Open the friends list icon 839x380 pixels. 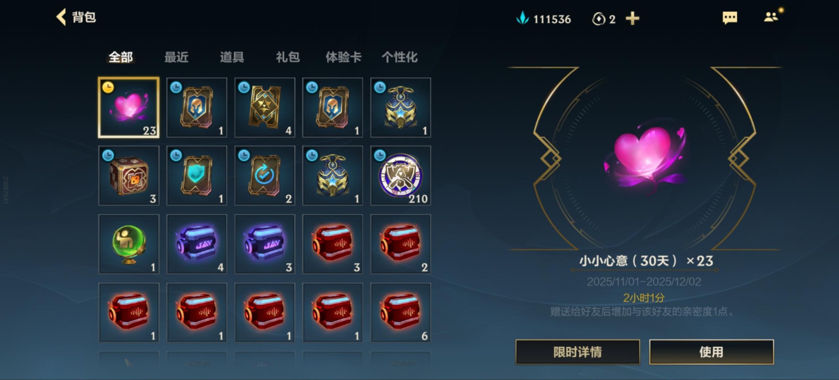771,17
